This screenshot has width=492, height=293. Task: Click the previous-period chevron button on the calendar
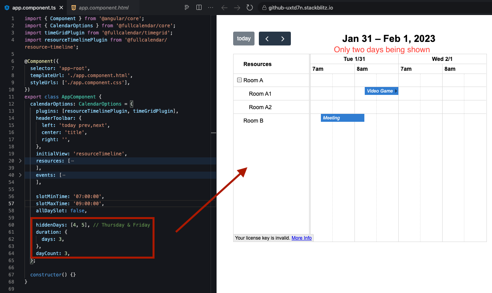[267, 38]
